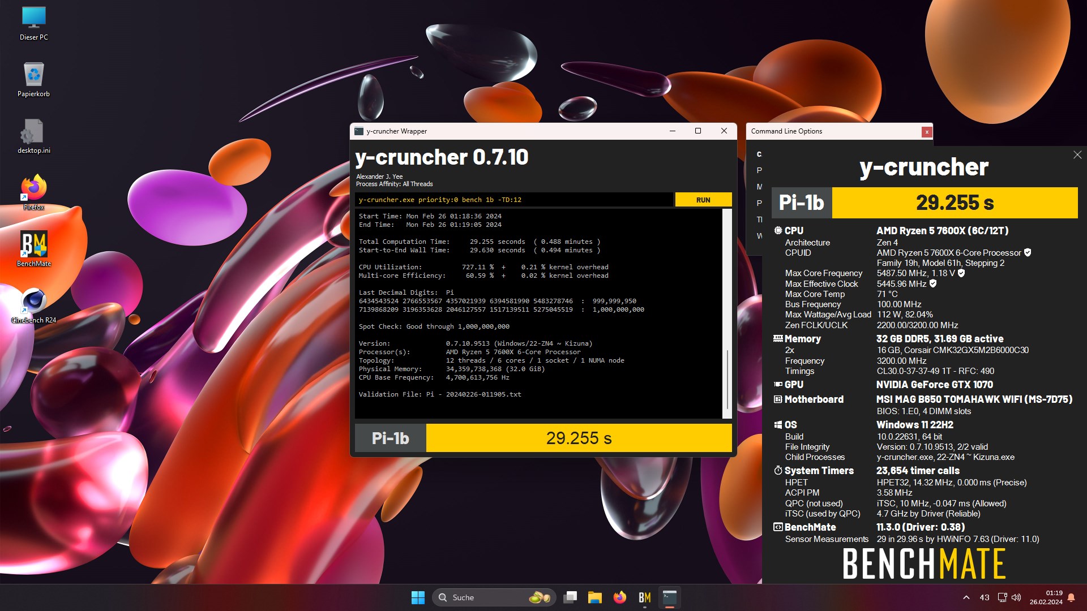Open File Explorer from the taskbar
The width and height of the screenshot is (1087, 611).
(594, 597)
